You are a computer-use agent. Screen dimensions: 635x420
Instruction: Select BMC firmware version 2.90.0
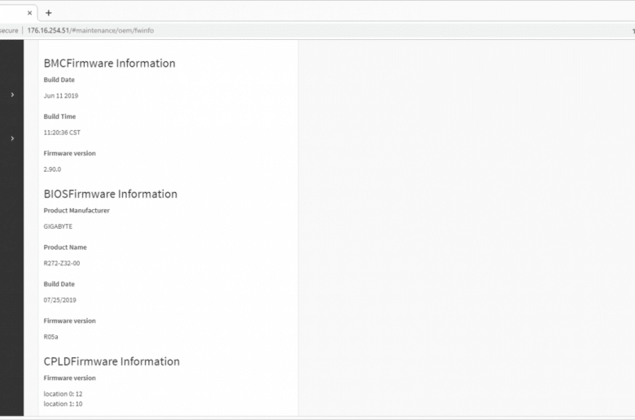[52, 169]
